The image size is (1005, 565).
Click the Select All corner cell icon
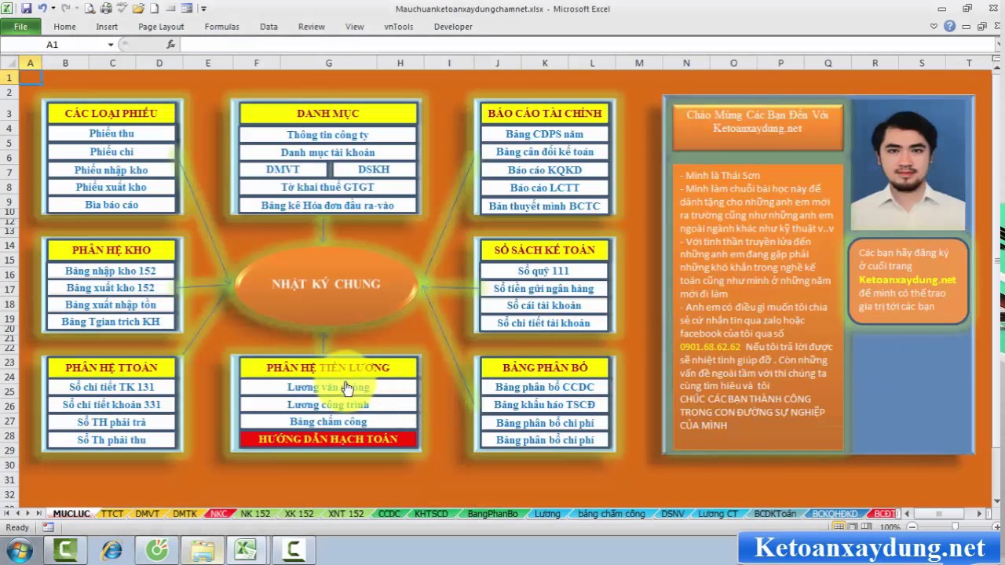[9, 63]
